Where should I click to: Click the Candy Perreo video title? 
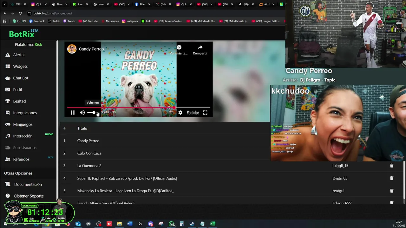tap(91, 49)
